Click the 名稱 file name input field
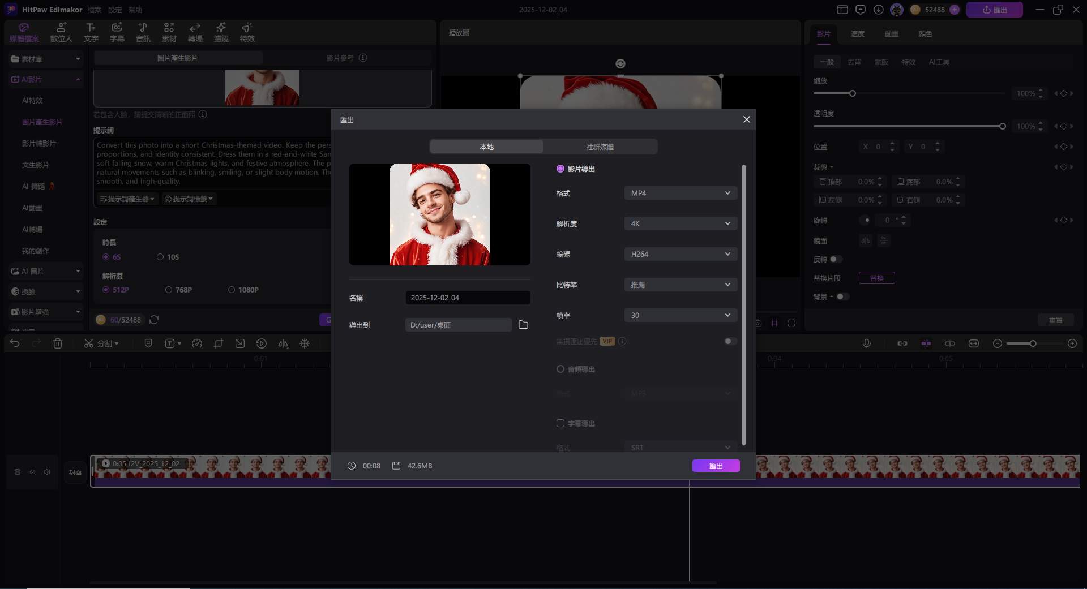Image resolution: width=1087 pixels, height=589 pixels. [x=468, y=298]
